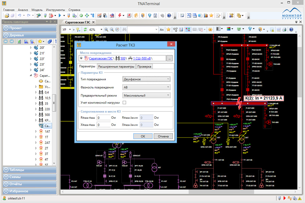Open the 'Анализ' menu
The image size is (305, 203).
point(23,10)
